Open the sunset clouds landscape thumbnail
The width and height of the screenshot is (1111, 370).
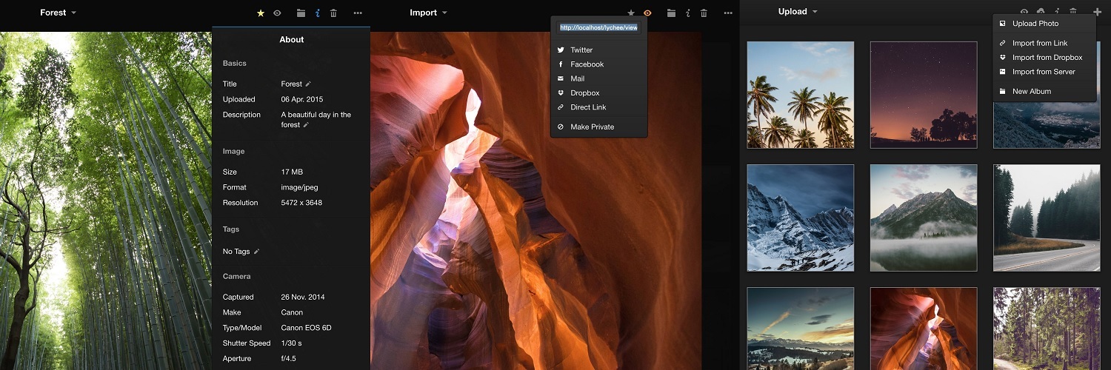click(801, 329)
